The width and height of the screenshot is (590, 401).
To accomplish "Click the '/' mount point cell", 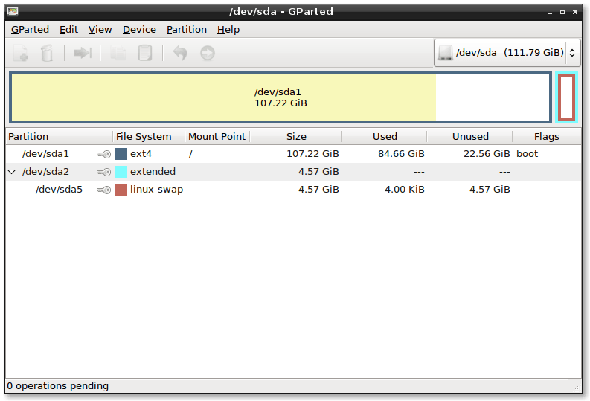I will 190,154.
